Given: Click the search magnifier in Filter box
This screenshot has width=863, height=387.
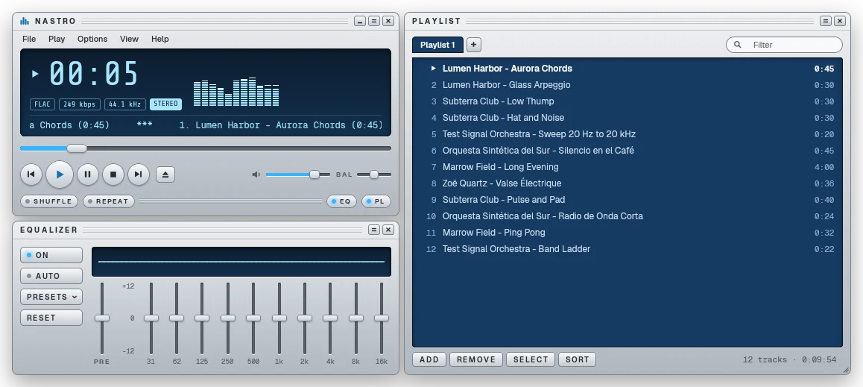Looking at the screenshot, I should point(738,45).
